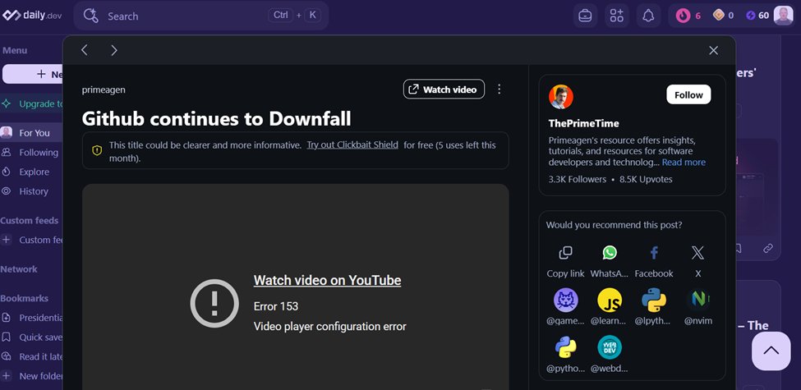Close the post modal

click(x=714, y=50)
